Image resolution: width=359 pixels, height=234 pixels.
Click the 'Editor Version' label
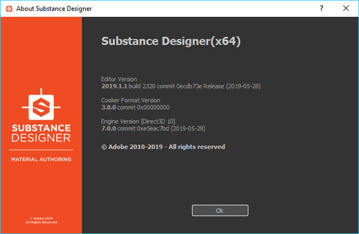119,79
